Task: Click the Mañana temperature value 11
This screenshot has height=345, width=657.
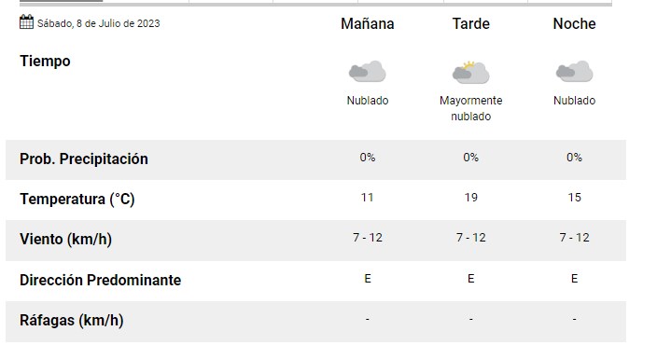Action: coord(368,197)
